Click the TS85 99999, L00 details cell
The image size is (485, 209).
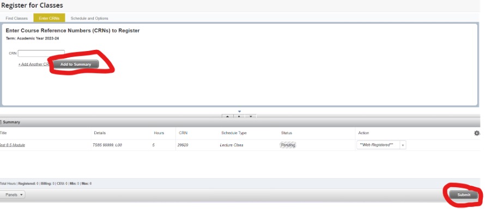[107, 145]
